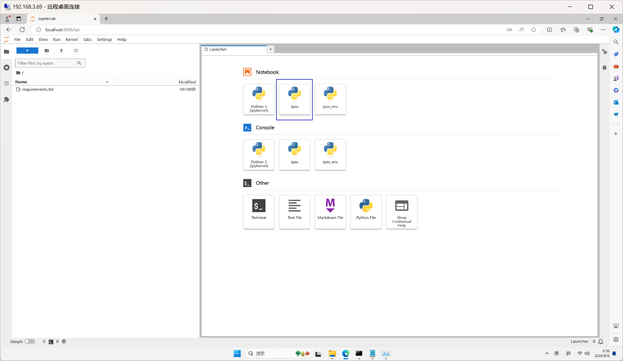Select the requirements.txt file
The width and height of the screenshot is (623, 361).
[x=106, y=89]
